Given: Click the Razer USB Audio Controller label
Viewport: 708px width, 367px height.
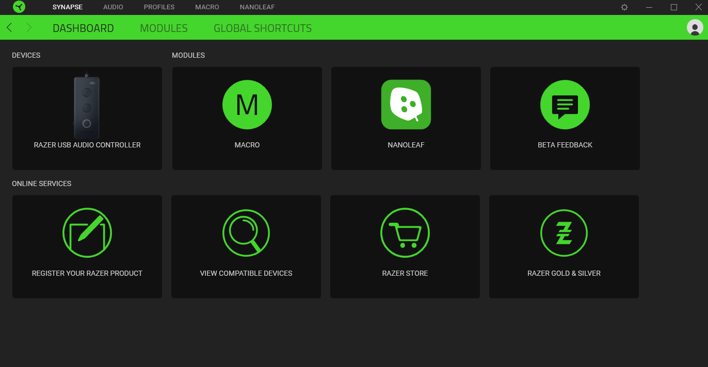Looking at the screenshot, I should [x=87, y=145].
